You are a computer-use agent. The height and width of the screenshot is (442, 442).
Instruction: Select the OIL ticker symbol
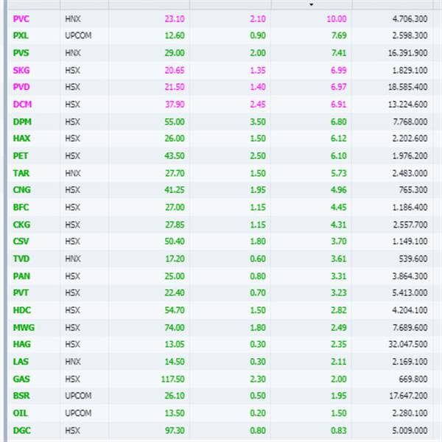21,413
